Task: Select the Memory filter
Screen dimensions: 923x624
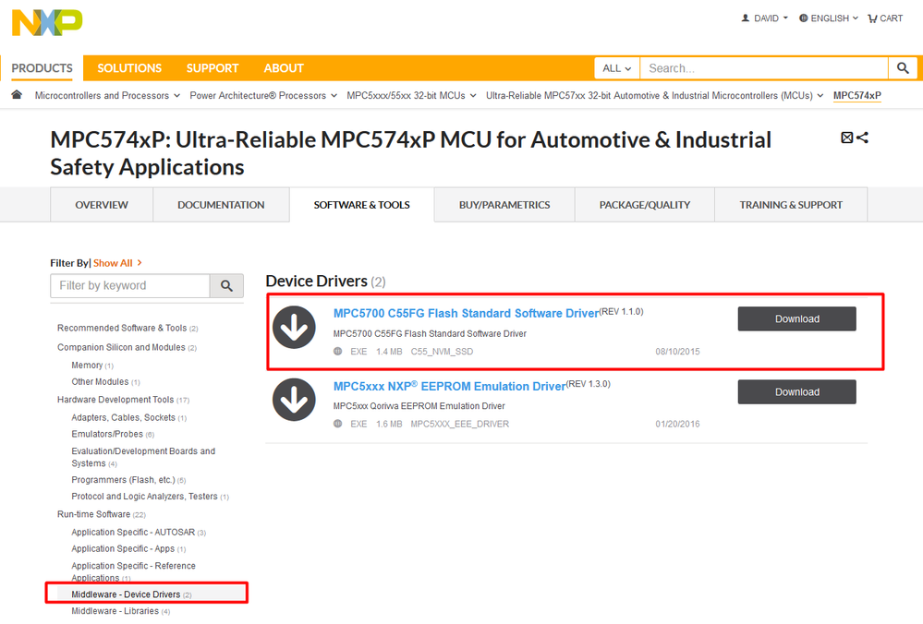Action: click(92, 366)
